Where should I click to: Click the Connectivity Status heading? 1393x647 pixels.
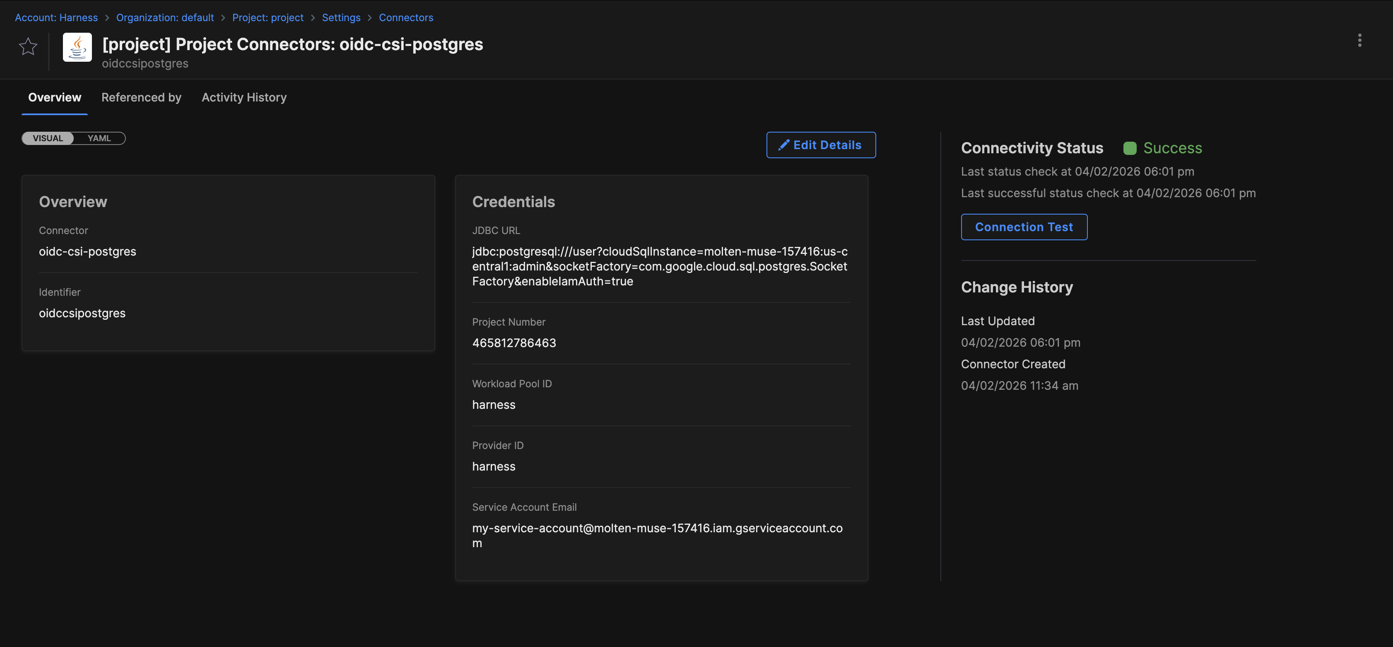pyautogui.click(x=1032, y=148)
